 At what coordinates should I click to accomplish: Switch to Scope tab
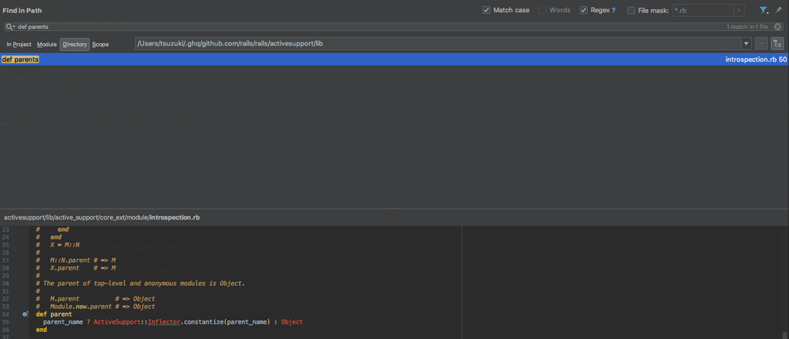[100, 44]
